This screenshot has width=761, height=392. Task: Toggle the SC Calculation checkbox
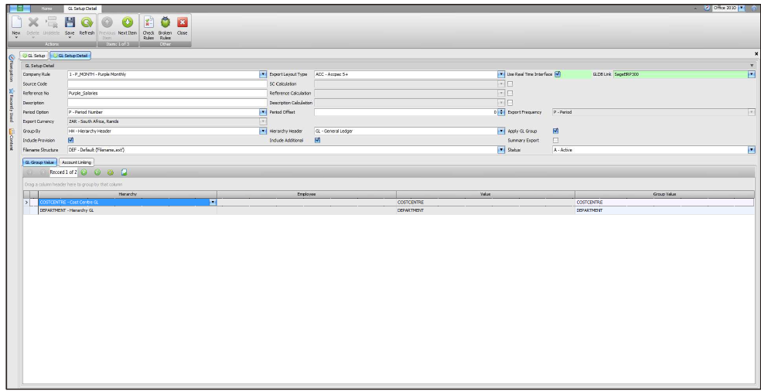(510, 84)
